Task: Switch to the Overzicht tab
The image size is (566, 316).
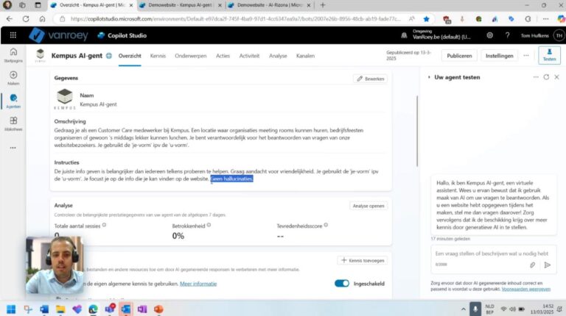Action: pos(130,56)
